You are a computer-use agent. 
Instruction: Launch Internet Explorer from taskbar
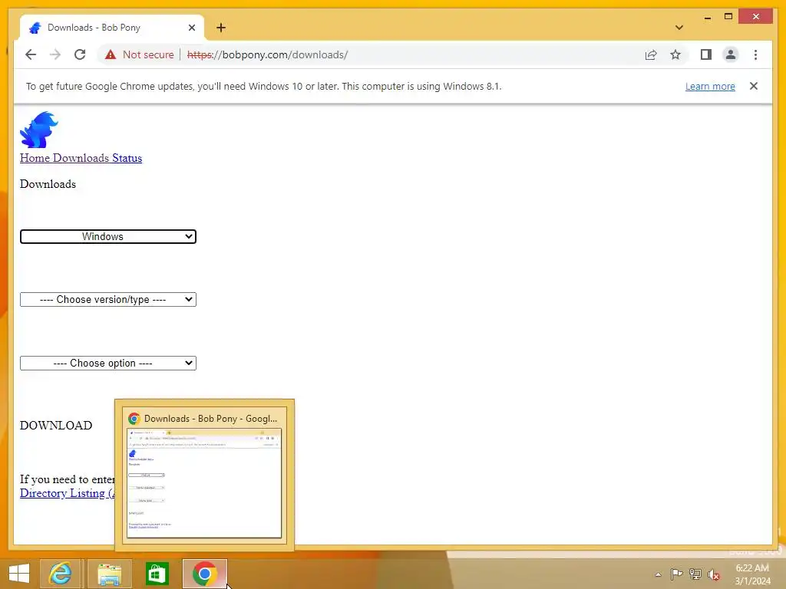(60, 574)
